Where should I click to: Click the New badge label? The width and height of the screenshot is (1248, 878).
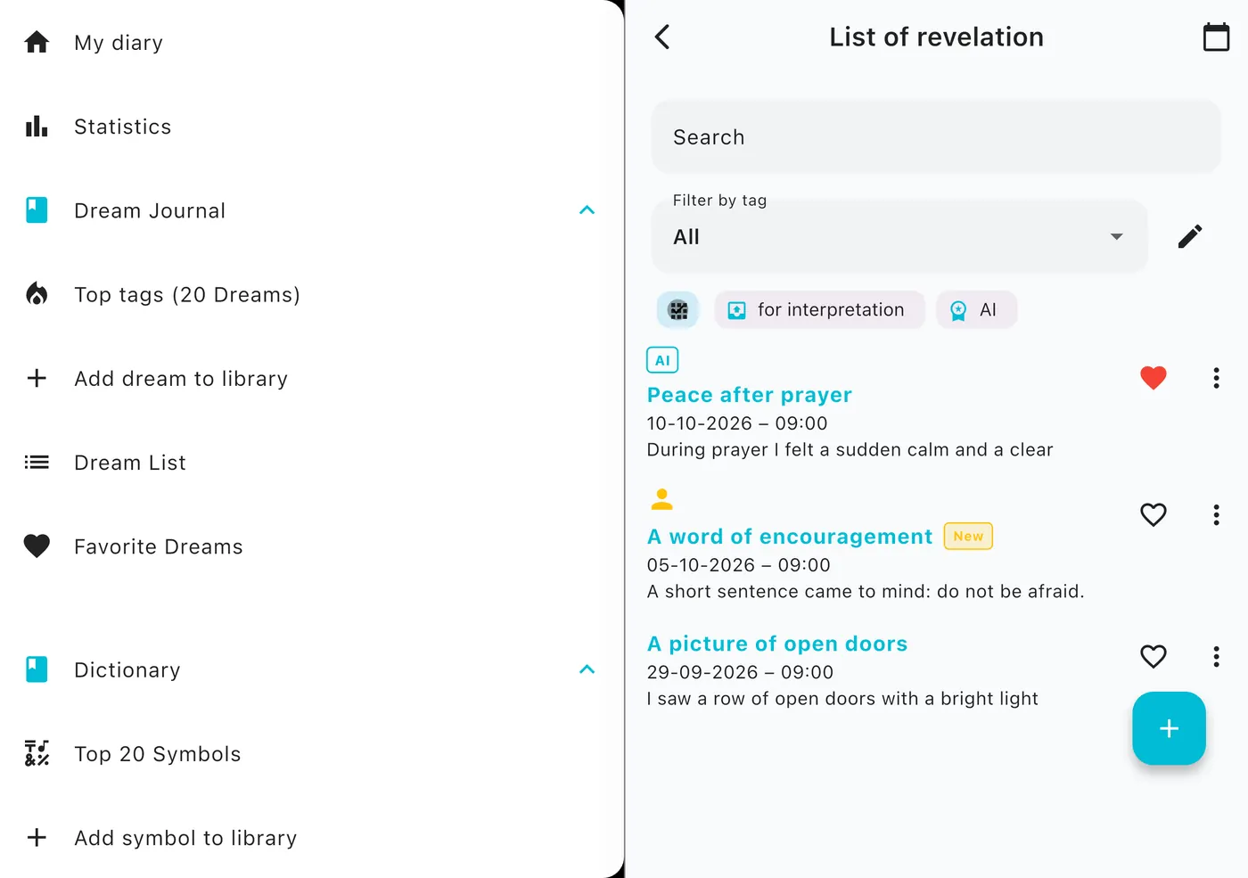pyautogui.click(x=968, y=537)
